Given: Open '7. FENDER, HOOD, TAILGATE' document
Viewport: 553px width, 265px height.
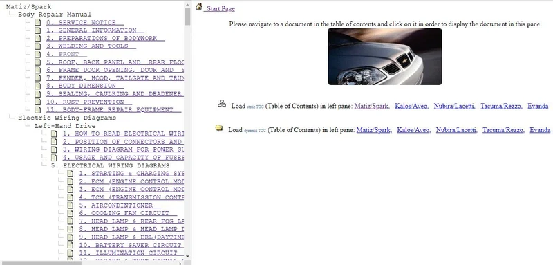Looking at the screenshot, I should 115,78.
